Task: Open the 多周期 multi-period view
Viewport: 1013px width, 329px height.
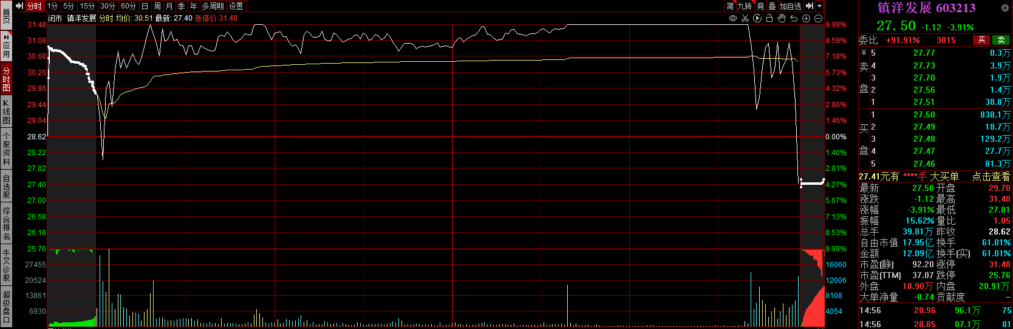Action: click(213, 6)
